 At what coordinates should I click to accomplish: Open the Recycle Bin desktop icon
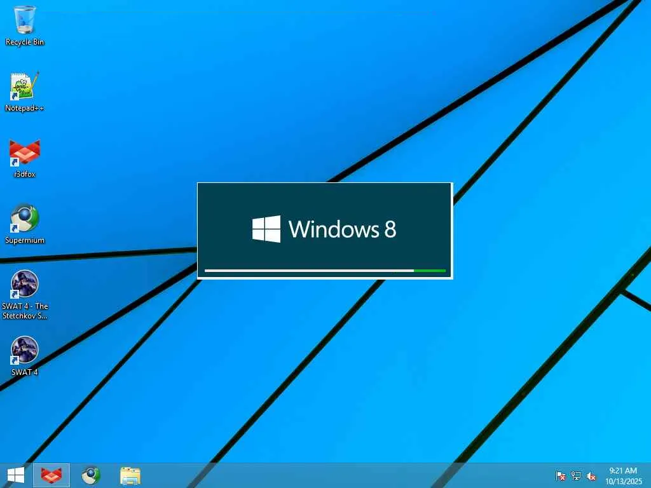(25, 25)
